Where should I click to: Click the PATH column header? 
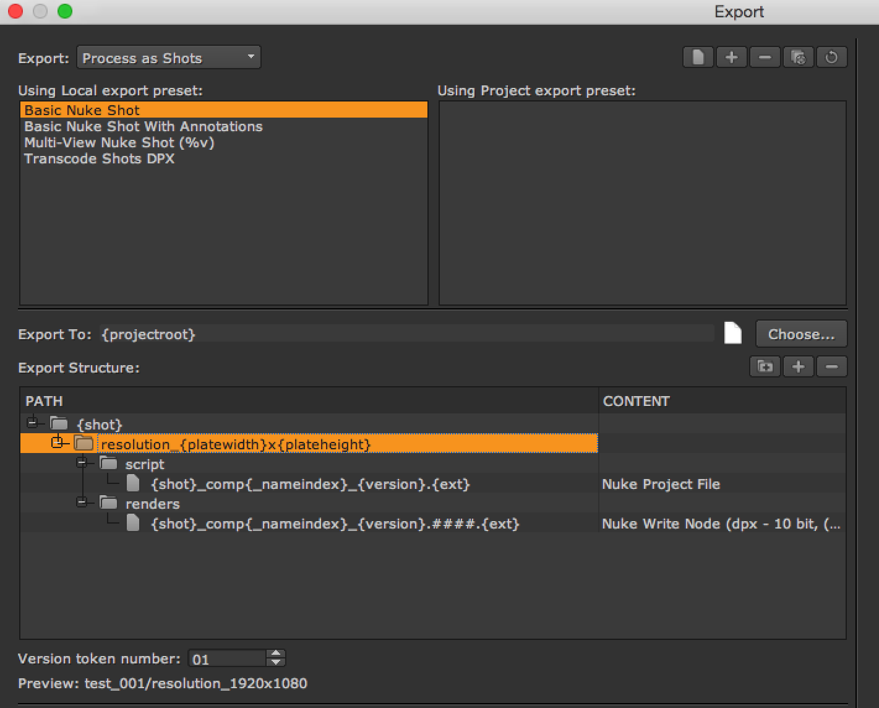(x=309, y=401)
